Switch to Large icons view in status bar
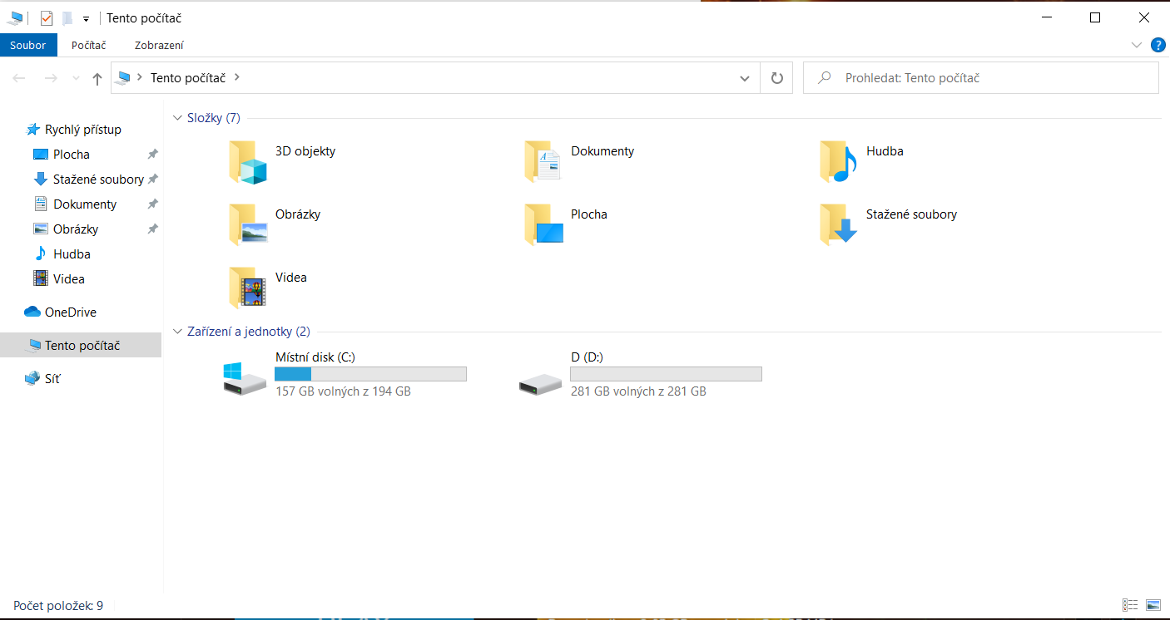 coord(1153,605)
